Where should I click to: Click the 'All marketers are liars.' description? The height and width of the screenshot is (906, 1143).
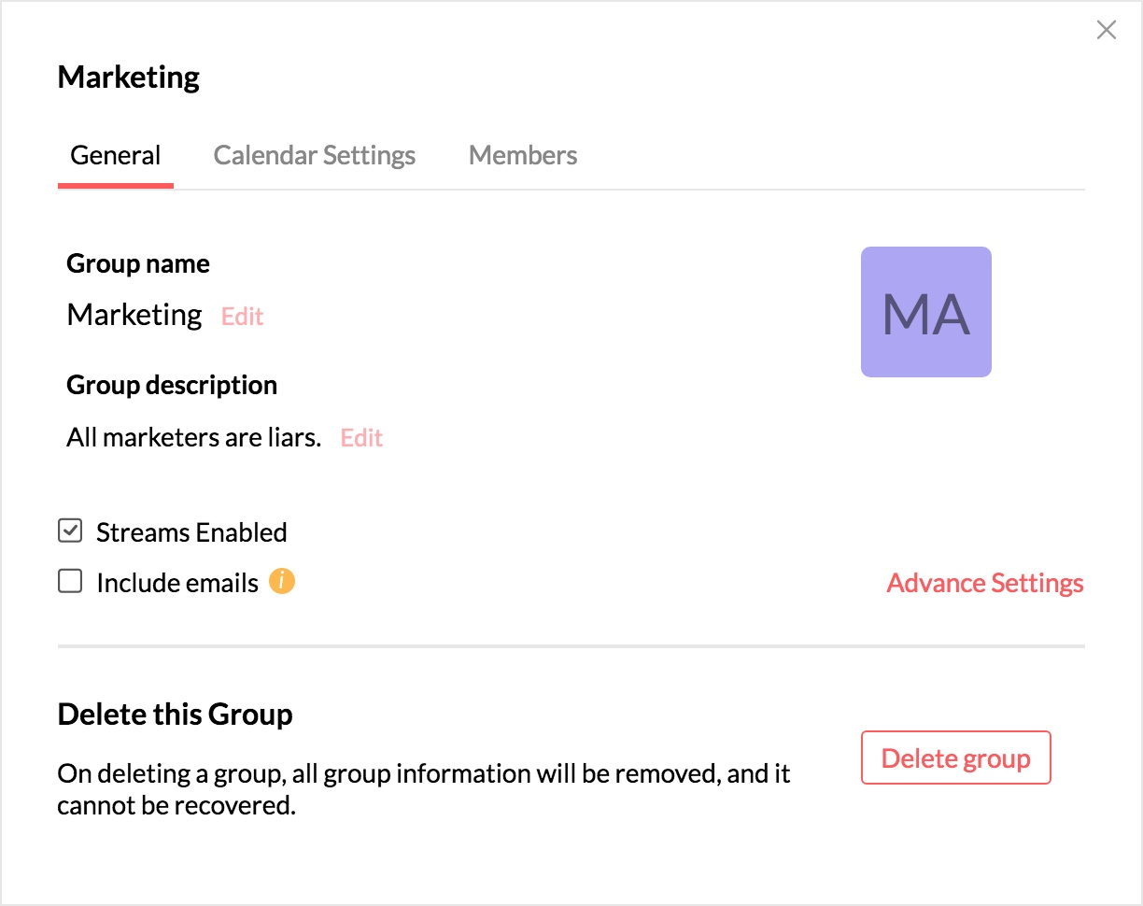[193, 437]
